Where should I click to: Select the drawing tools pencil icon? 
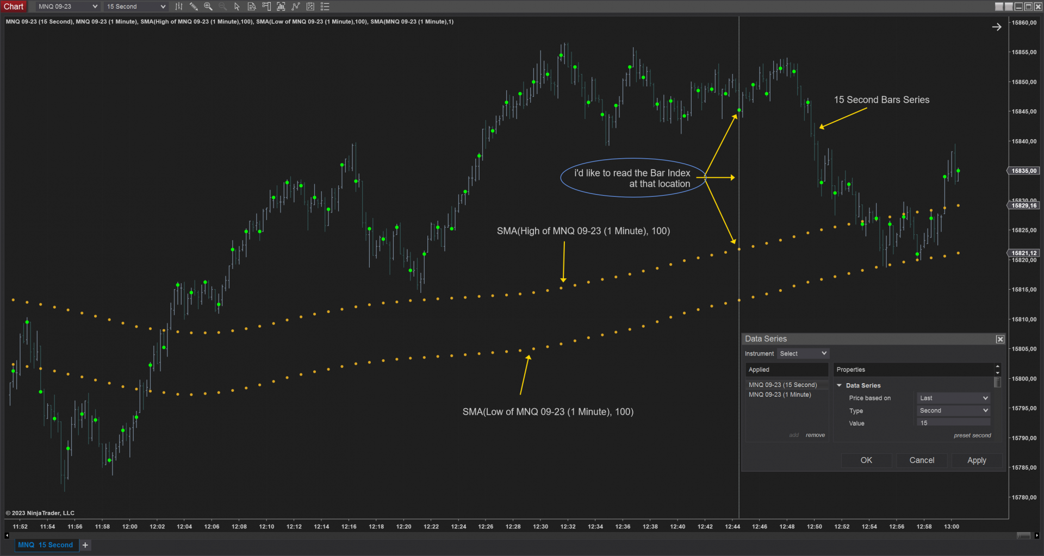194,7
